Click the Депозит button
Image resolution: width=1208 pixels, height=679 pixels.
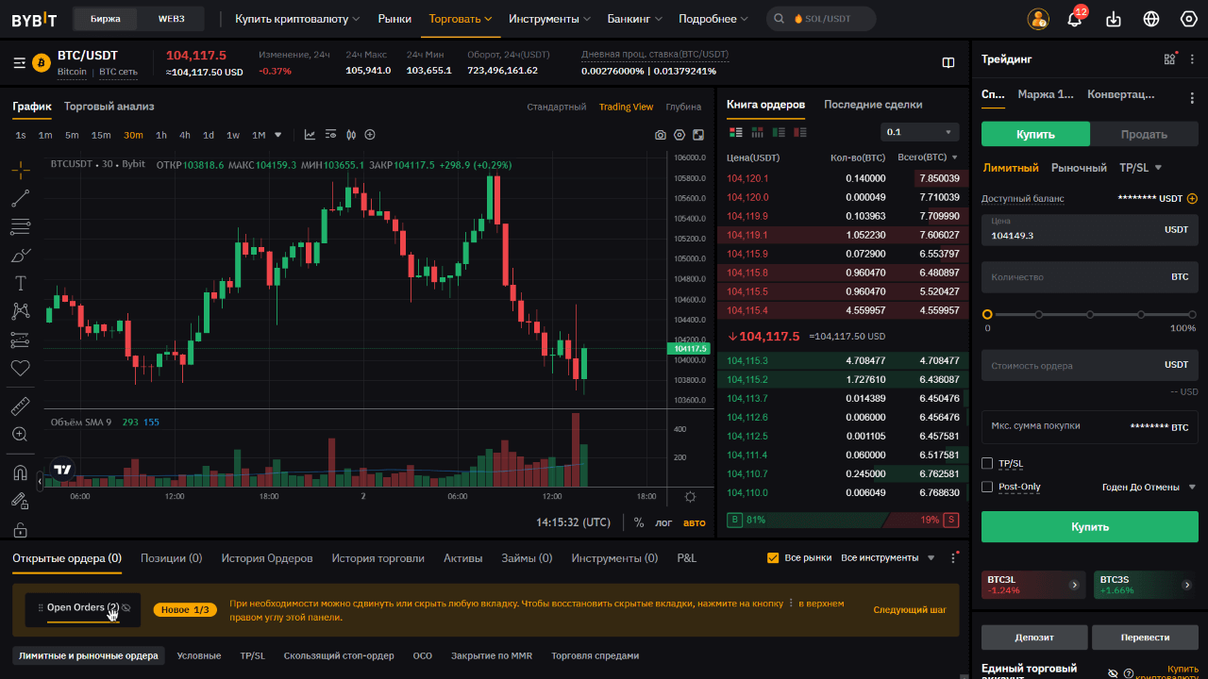tap(1033, 638)
